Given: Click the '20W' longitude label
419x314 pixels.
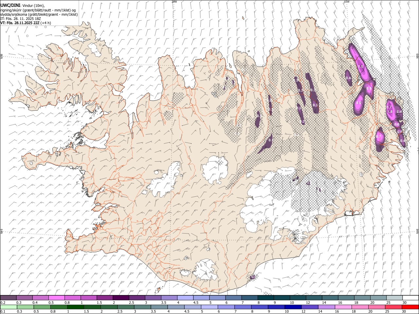Looking at the screenshot, I should (x=174, y=2).
